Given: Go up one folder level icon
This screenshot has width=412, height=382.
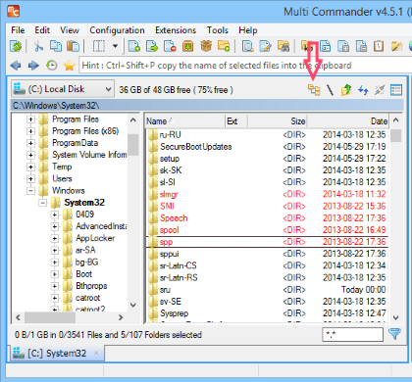Looking at the screenshot, I should 346,90.
